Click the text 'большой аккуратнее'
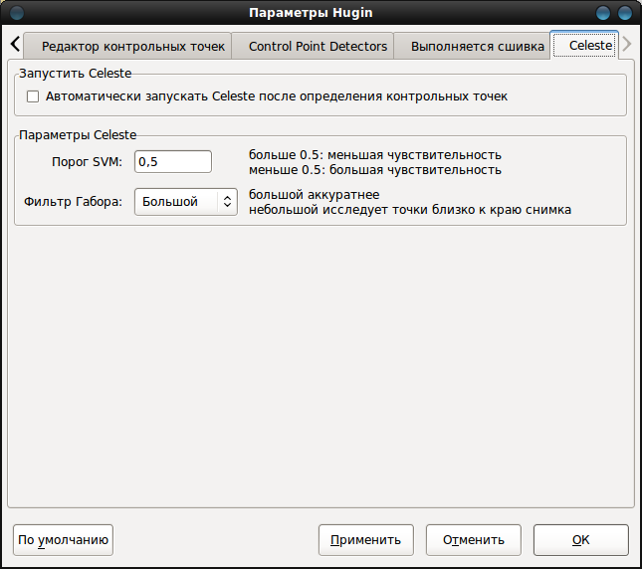 [x=315, y=194]
